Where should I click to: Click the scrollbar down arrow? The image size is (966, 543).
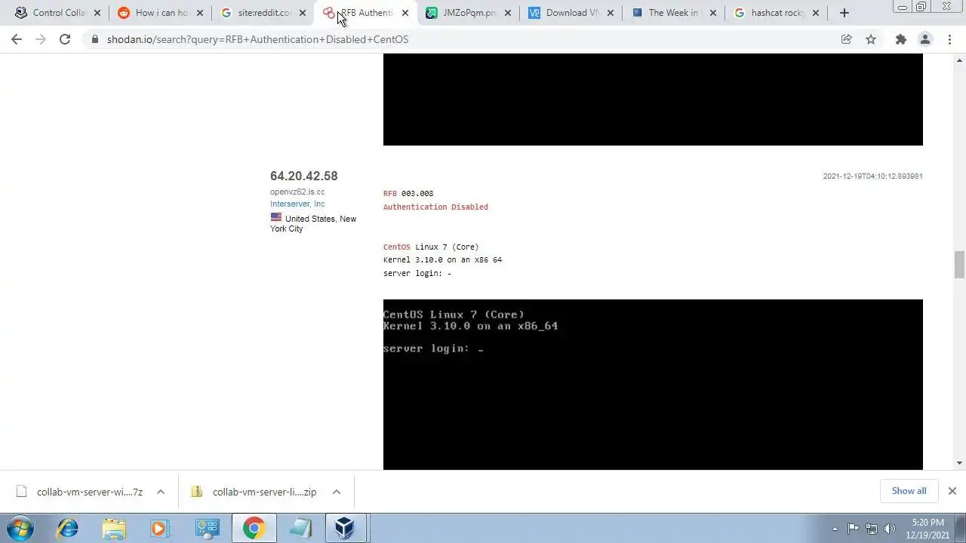(x=959, y=463)
